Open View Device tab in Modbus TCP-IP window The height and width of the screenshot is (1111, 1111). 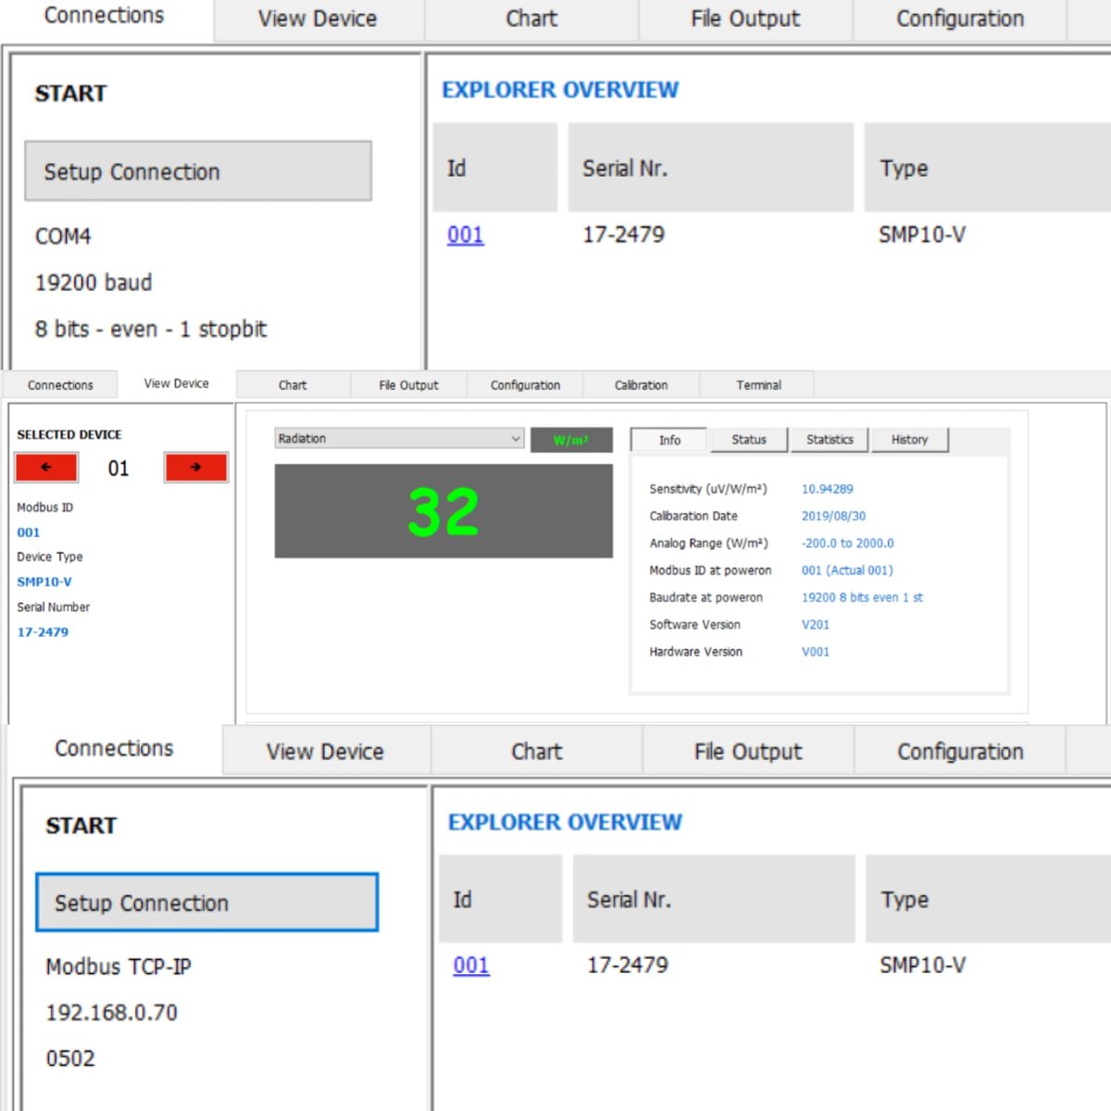click(325, 752)
